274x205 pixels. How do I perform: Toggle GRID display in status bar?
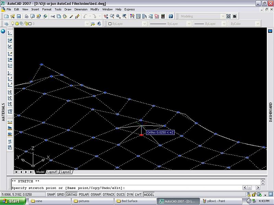coord(61,194)
